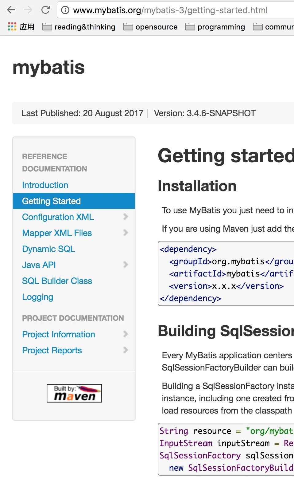Open Dynamic SQL page
The width and height of the screenshot is (294, 483).
(48, 249)
